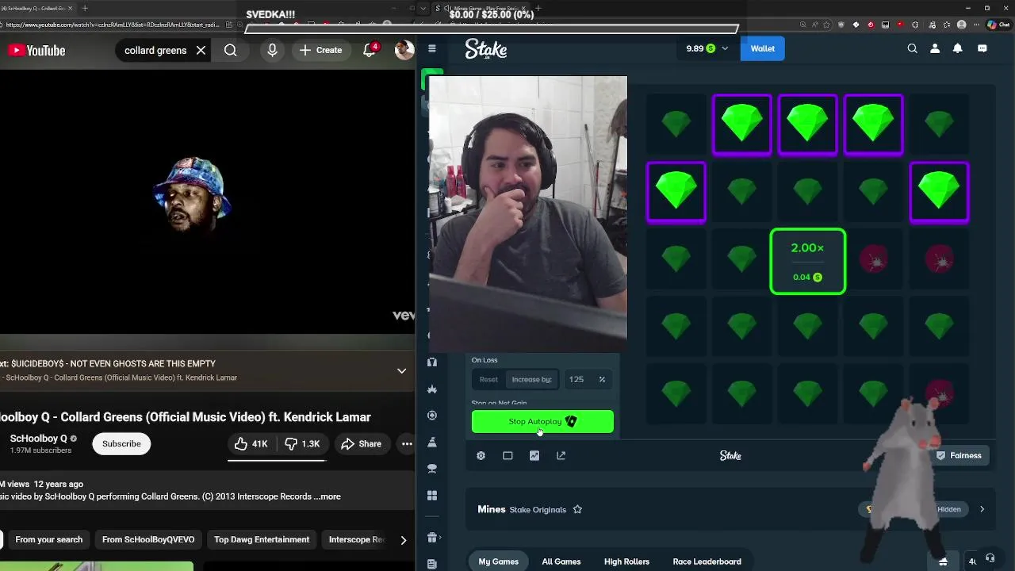This screenshot has width=1015, height=571.
Task: Deselect highlighted gem in second row, last column
Action: pyautogui.click(x=939, y=192)
